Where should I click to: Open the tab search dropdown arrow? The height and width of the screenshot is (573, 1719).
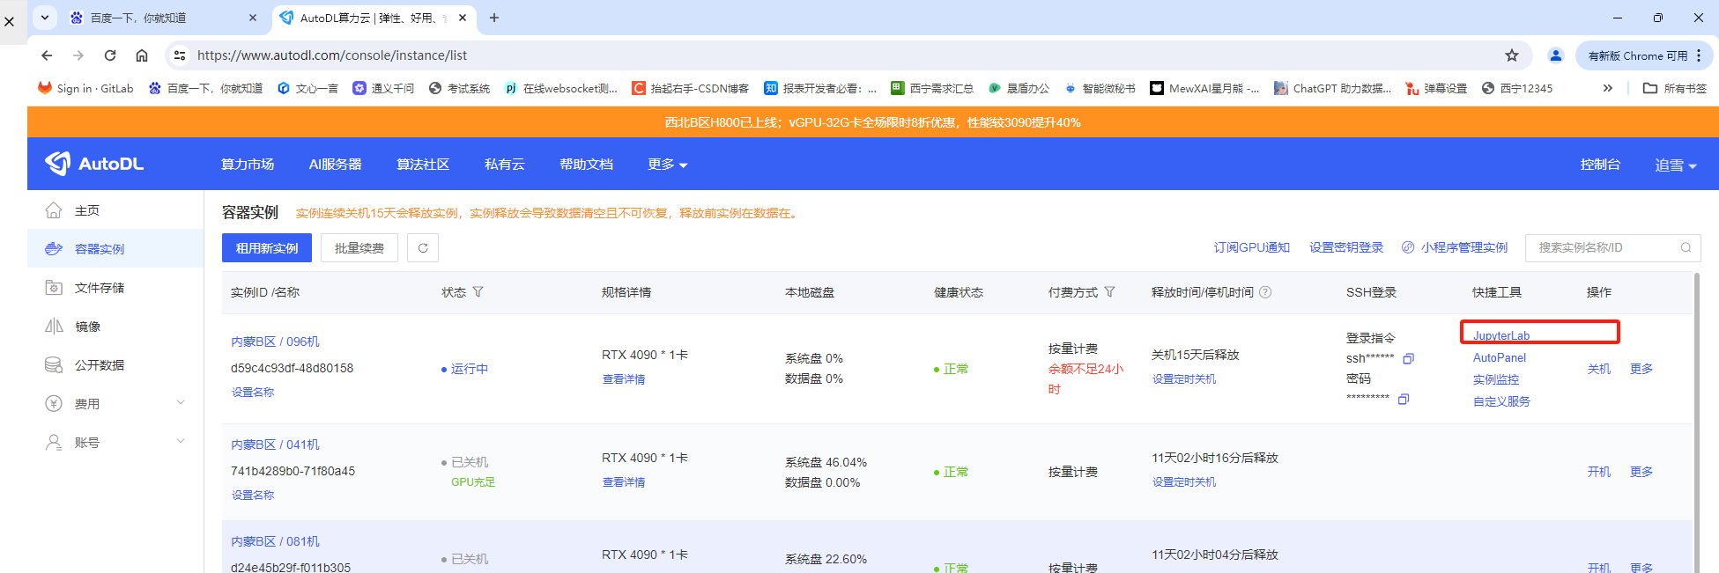44,18
